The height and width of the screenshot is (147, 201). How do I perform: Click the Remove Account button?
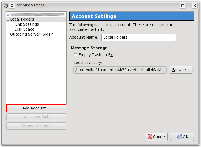click(x=36, y=126)
